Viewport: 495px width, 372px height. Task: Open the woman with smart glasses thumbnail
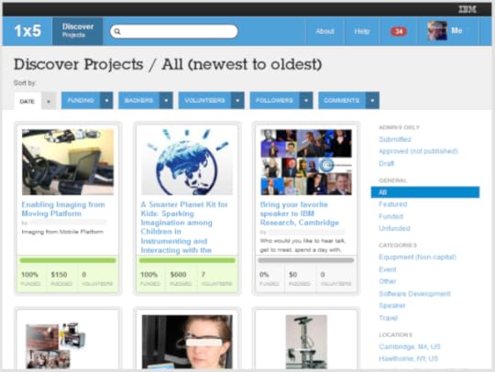click(x=187, y=342)
